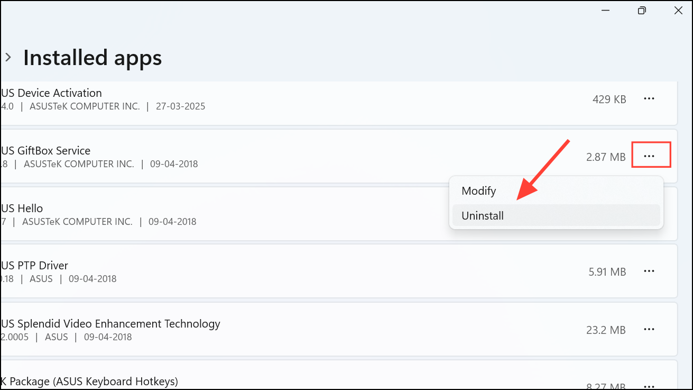Restore down the Settings window

coord(642,11)
